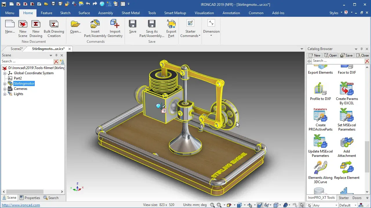Viewport: 371px width, 208px height.
Task: Switch to the Sheet Metal ribbon tab
Action: point(130,13)
